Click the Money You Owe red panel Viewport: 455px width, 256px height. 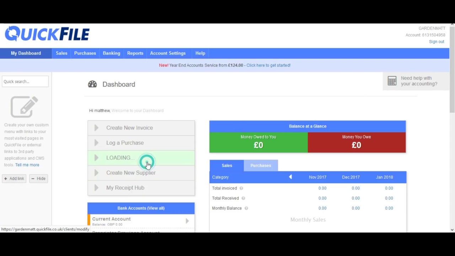coord(357,142)
